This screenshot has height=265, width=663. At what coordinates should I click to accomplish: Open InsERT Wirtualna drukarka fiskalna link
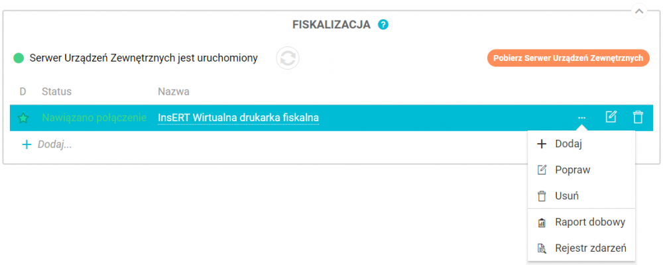[238, 118]
